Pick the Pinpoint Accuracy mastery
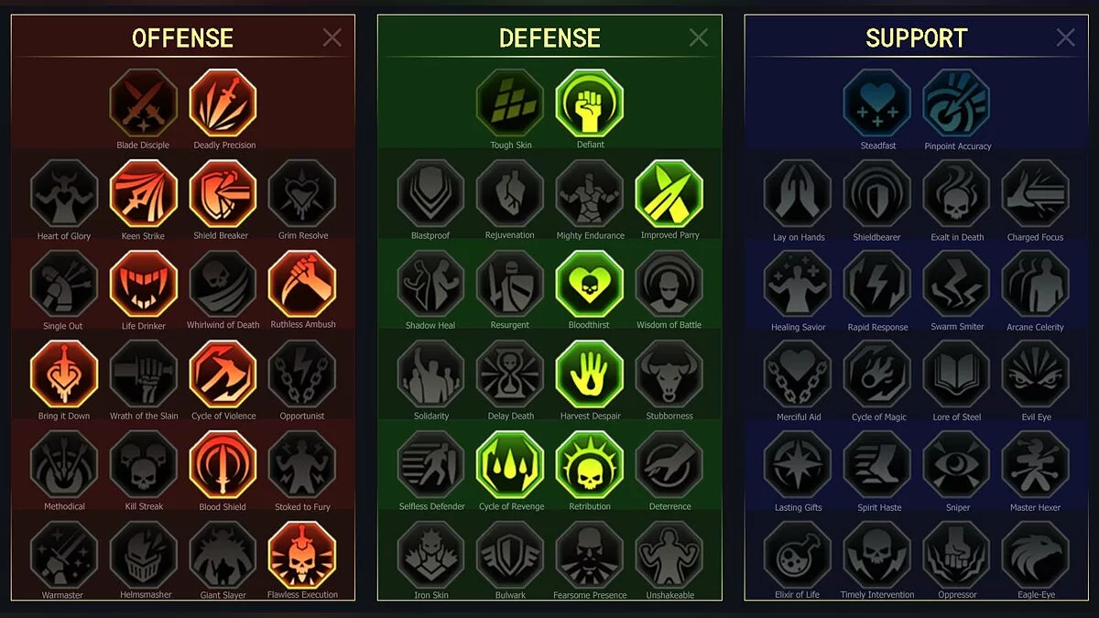This screenshot has width=1099, height=618. tap(956, 103)
